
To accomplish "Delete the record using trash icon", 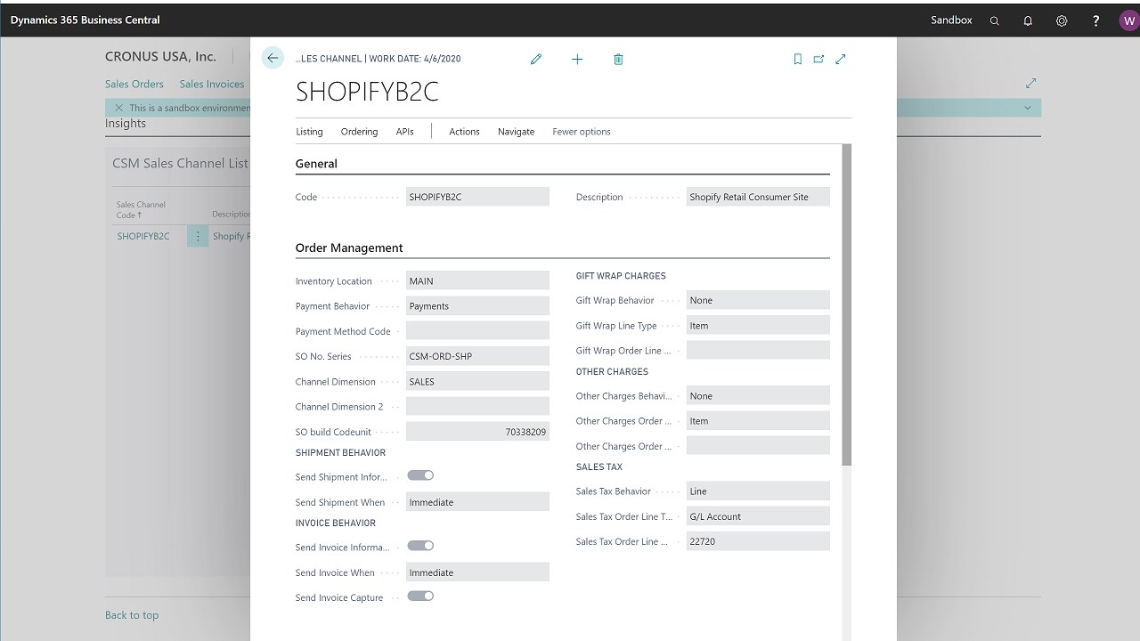I will click(618, 59).
